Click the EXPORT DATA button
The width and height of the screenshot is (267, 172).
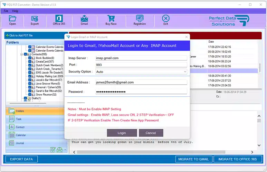pos(21,159)
